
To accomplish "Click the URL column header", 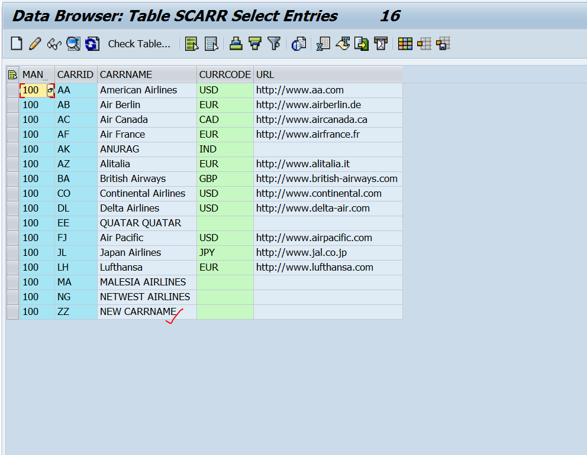I will click(328, 75).
